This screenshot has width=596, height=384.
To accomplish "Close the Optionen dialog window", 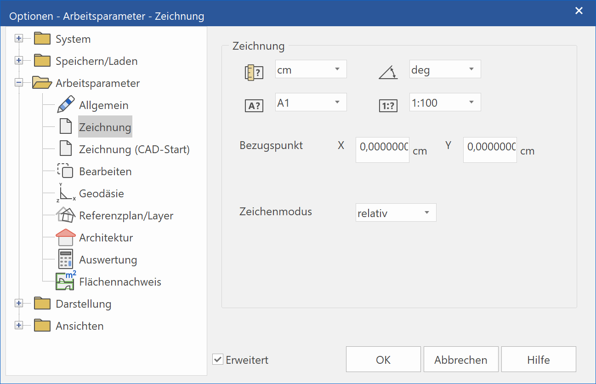I will tap(579, 11).
